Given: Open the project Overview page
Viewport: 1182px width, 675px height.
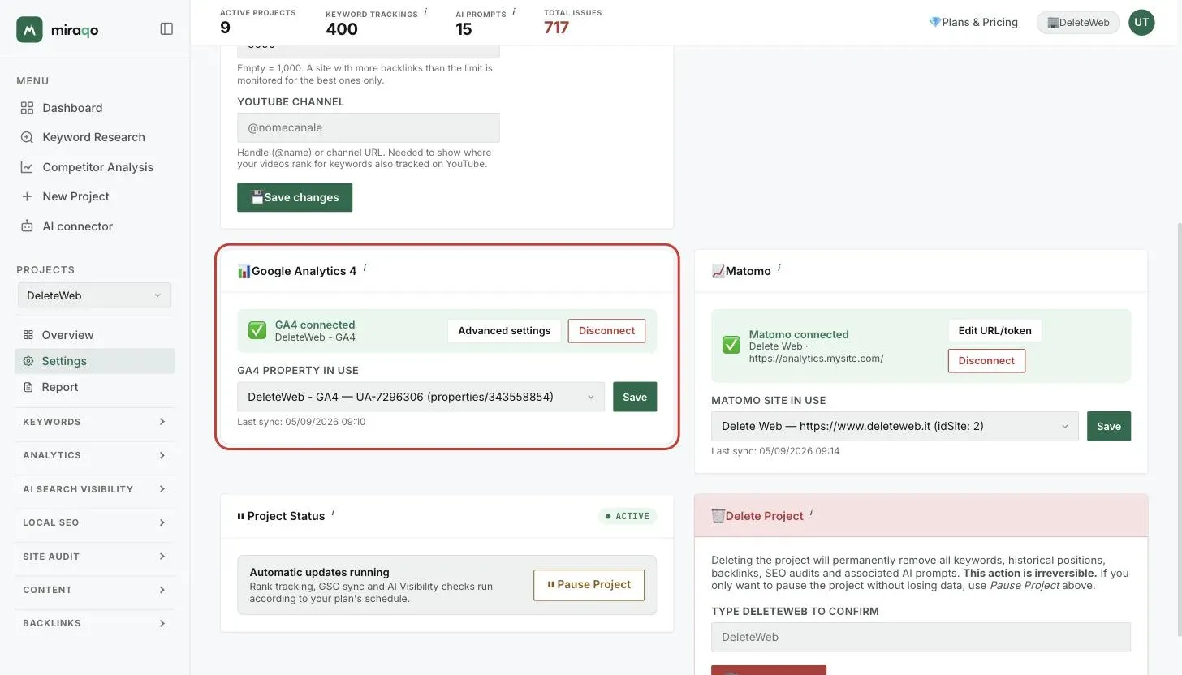Looking at the screenshot, I should point(67,335).
